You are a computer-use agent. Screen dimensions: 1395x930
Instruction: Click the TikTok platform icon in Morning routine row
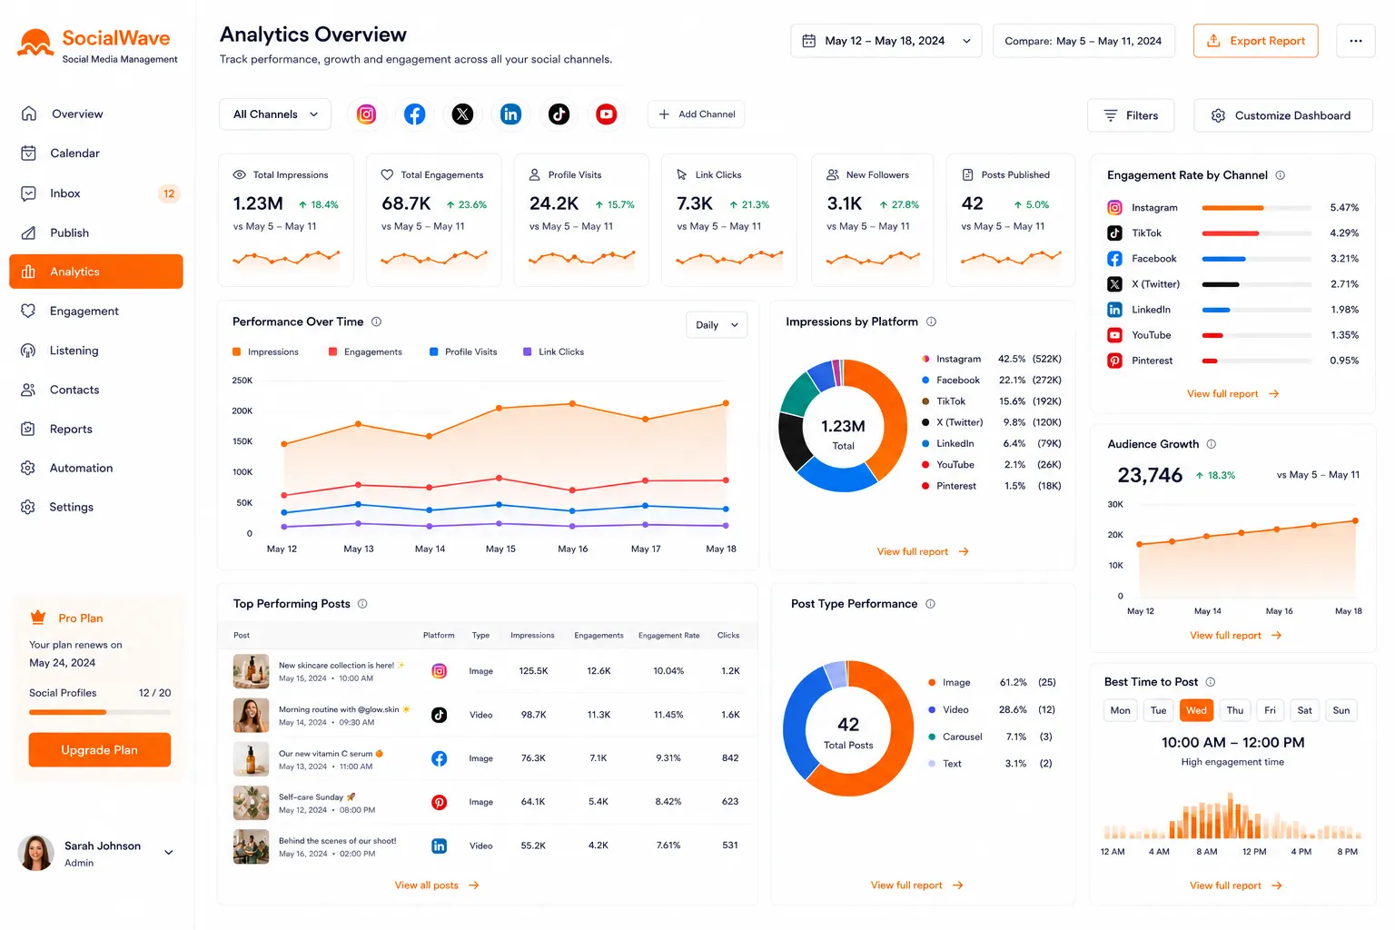440,715
